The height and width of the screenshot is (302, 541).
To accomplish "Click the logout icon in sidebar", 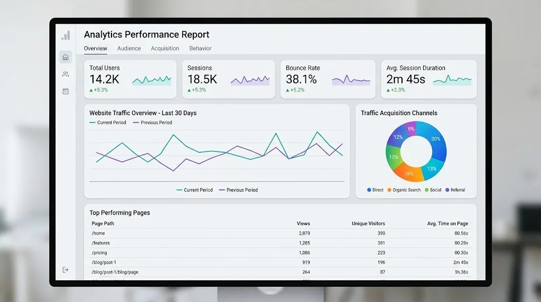I will click(66, 270).
